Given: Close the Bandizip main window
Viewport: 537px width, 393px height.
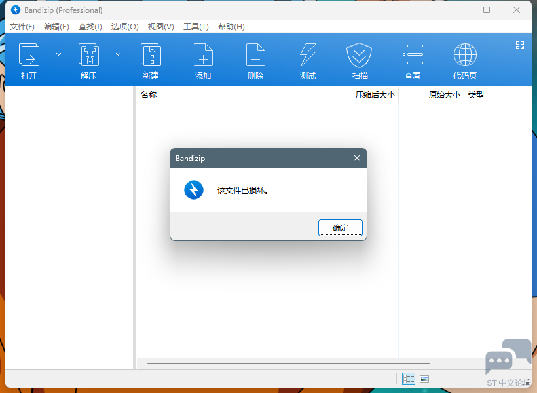Looking at the screenshot, I should coord(517,10).
